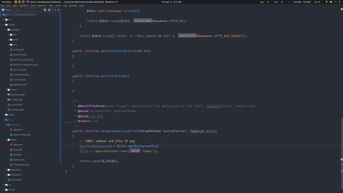Collapse the Controller folder
343x193 pixels.
pyautogui.click(x=6, y=125)
